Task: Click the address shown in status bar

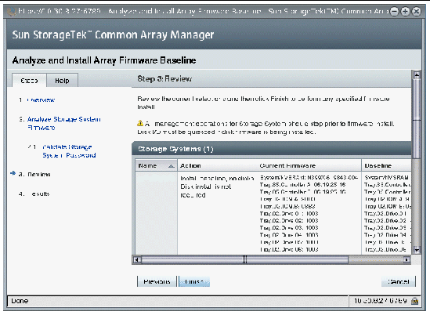Action: click(381, 301)
